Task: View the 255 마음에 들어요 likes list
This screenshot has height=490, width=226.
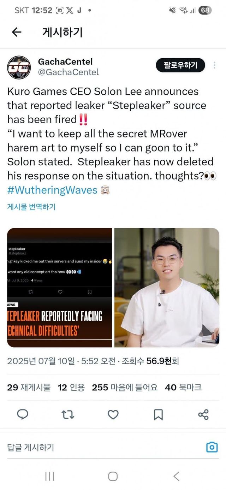Action: pyautogui.click(x=125, y=388)
